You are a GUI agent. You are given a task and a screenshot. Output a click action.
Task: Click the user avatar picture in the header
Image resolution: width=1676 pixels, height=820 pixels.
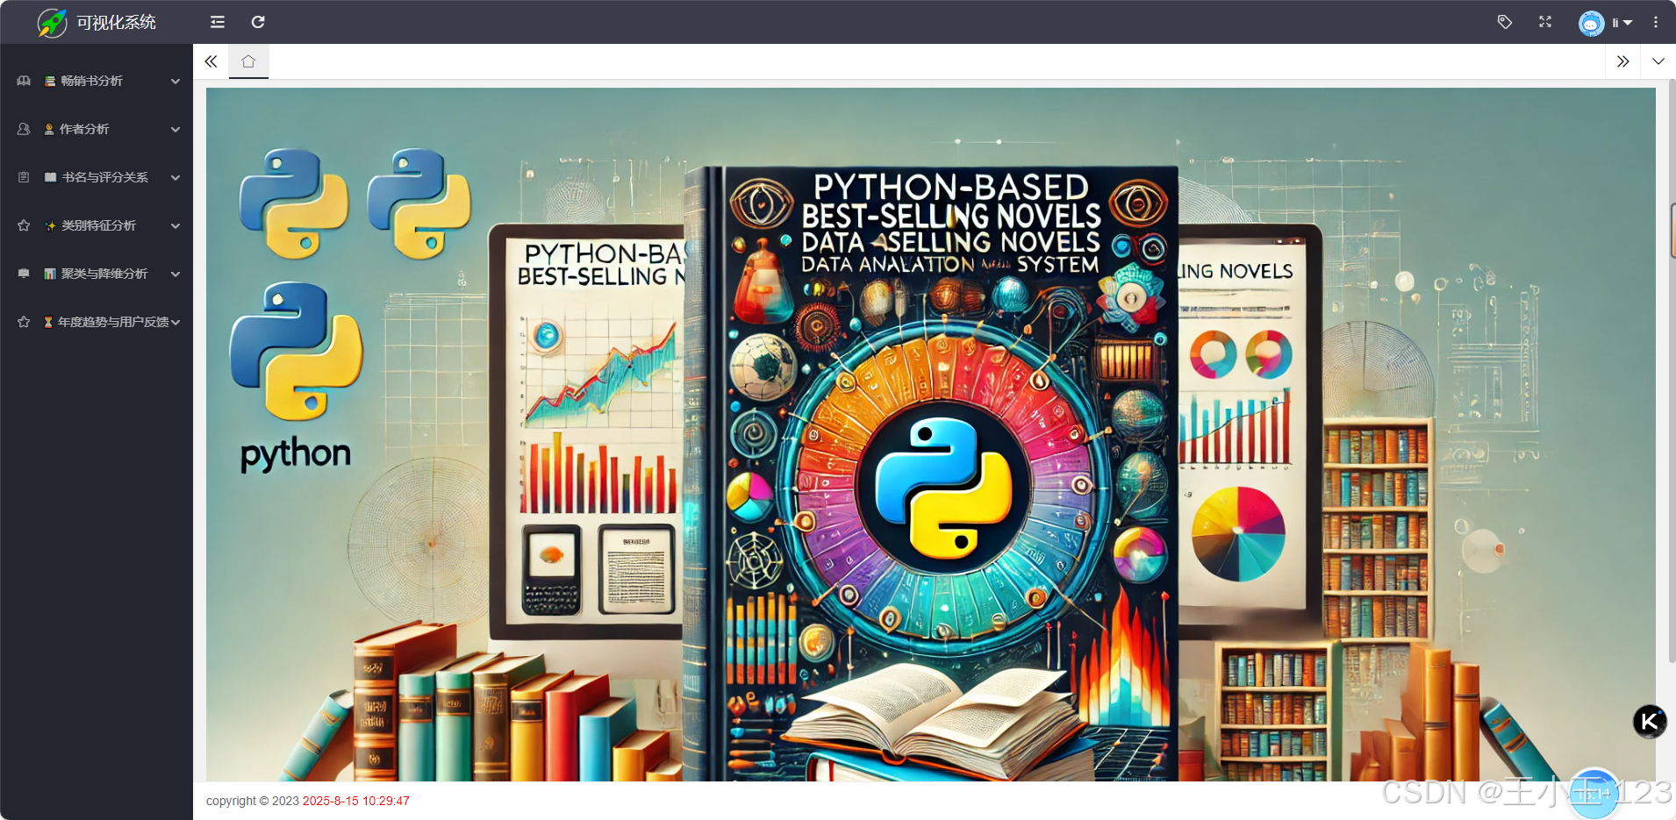(1591, 22)
